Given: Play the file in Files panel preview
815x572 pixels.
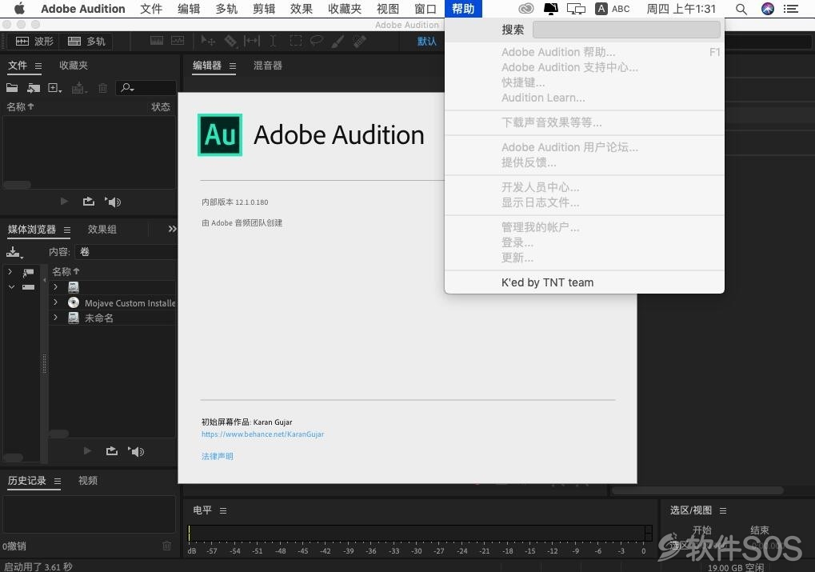Looking at the screenshot, I should pyautogui.click(x=64, y=202).
